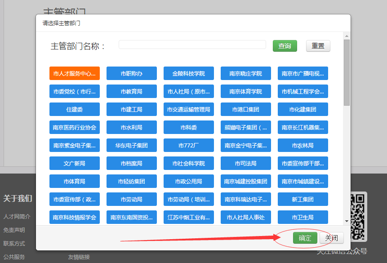Pick the 市交通运输管理局 option
The height and width of the screenshot is (263, 387).
click(188, 109)
